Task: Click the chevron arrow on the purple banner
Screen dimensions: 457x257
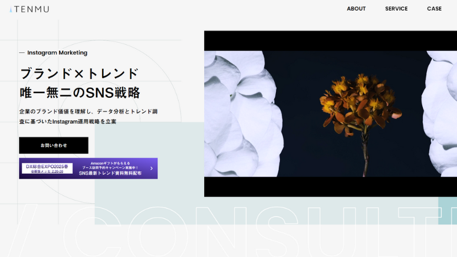Action: tap(151, 169)
